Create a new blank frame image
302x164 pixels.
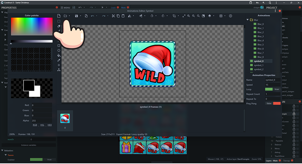coord(59,16)
